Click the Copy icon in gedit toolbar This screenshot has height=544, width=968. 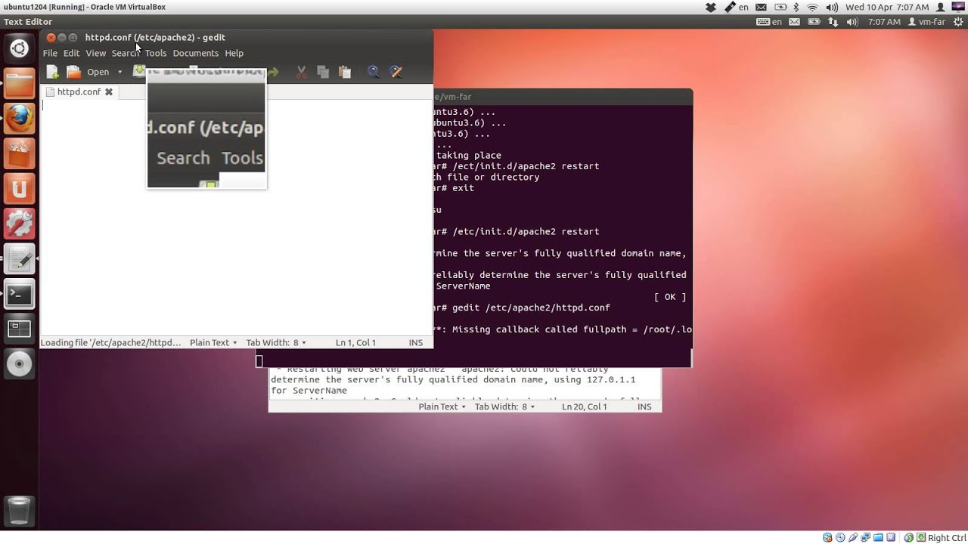click(x=323, y=72)
